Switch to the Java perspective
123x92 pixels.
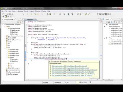102,14
